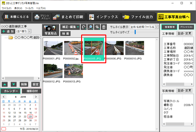Open the インデックス button
The image size is (196, 132).
pyautogui.click(x=104, y=17)
